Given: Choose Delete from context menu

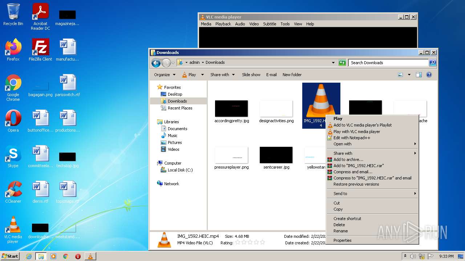Looking at the screenshot, I should [x=372, y=225].
